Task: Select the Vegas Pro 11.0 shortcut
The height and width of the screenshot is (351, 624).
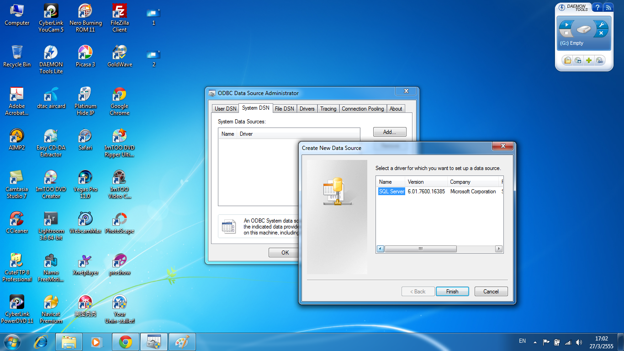Action: click(85, 185)
